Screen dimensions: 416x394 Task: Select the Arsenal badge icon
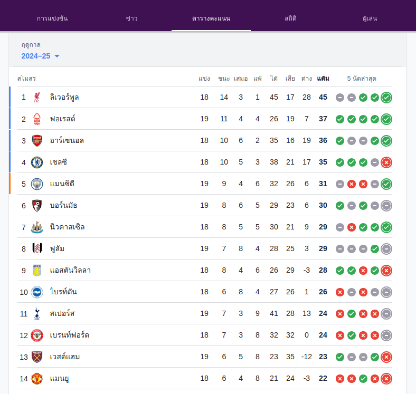[37, 140]
